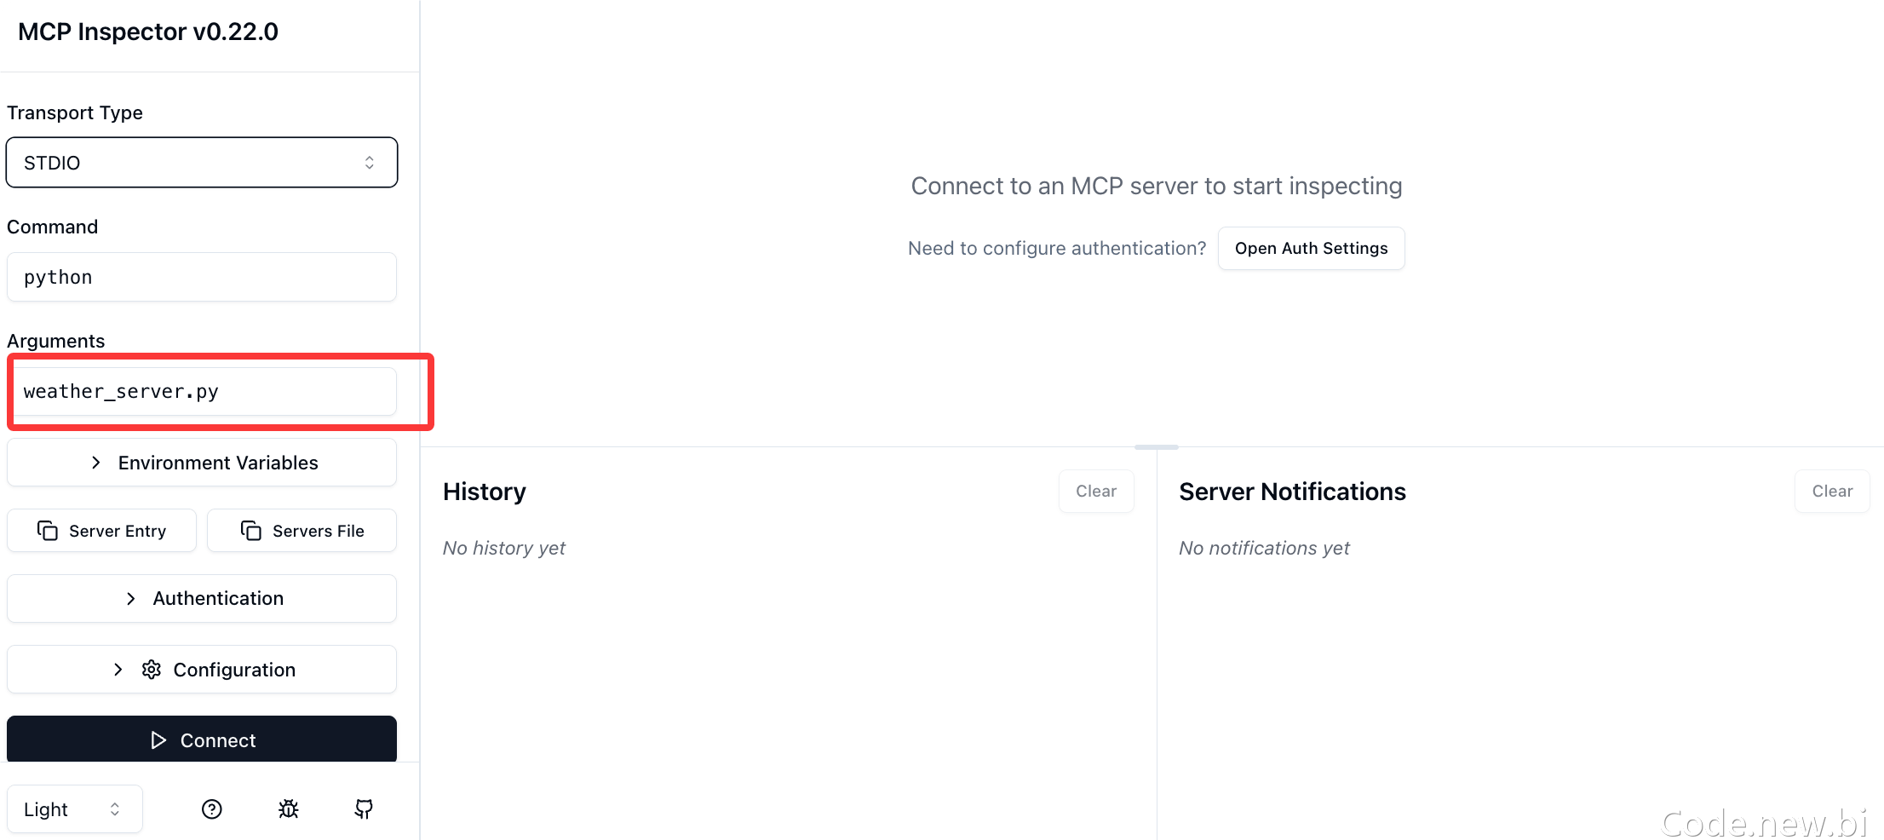Clear the History panel
This screenshot has height=840, width=1884.
pyautogui.click(x=1096, y=492)
